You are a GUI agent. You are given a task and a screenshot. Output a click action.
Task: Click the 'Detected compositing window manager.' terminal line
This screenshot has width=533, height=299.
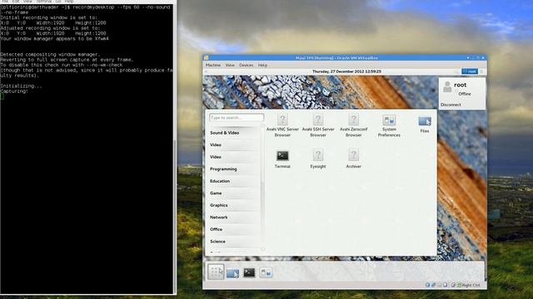point(50,54)
